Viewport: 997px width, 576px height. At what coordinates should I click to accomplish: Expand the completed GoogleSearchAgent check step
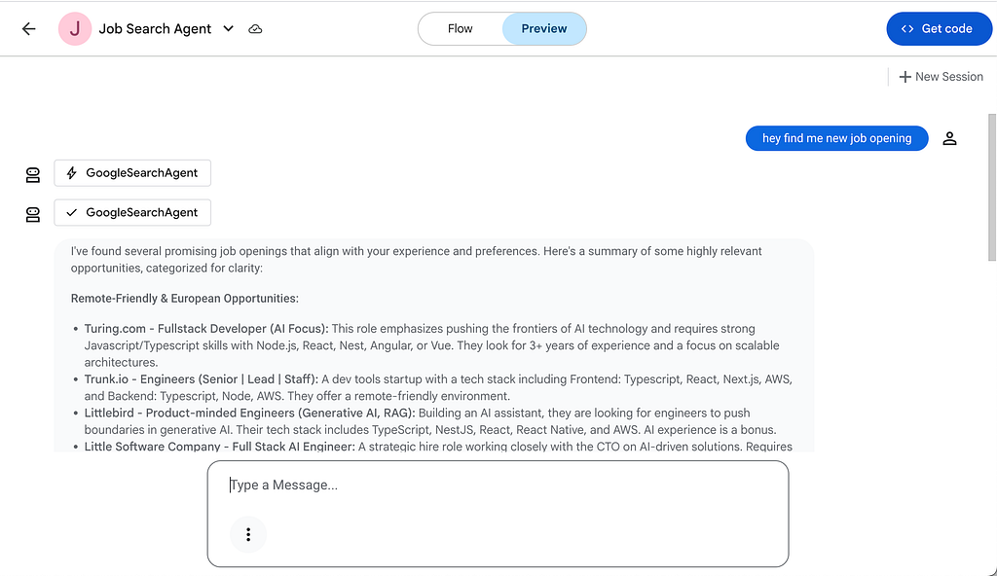[x=132, y=212]
